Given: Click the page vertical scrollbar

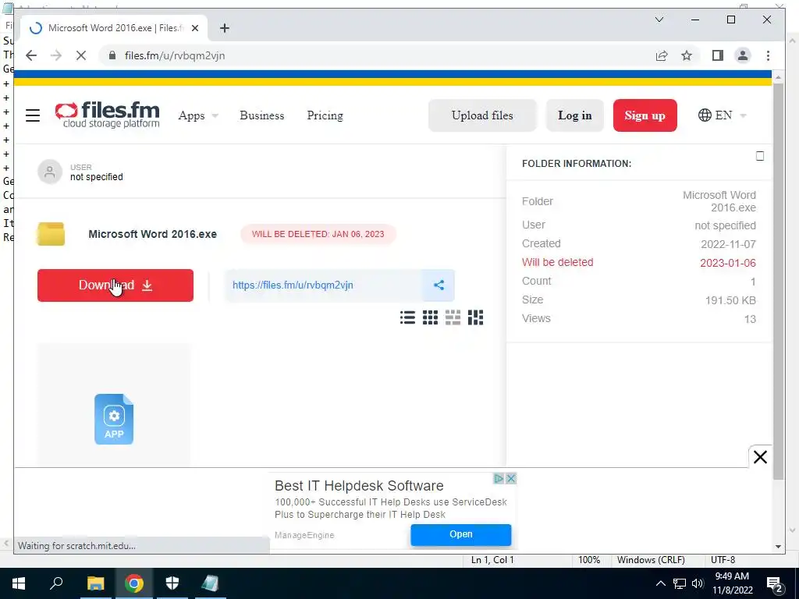Looking at the screenshot, I should point(778,280).
